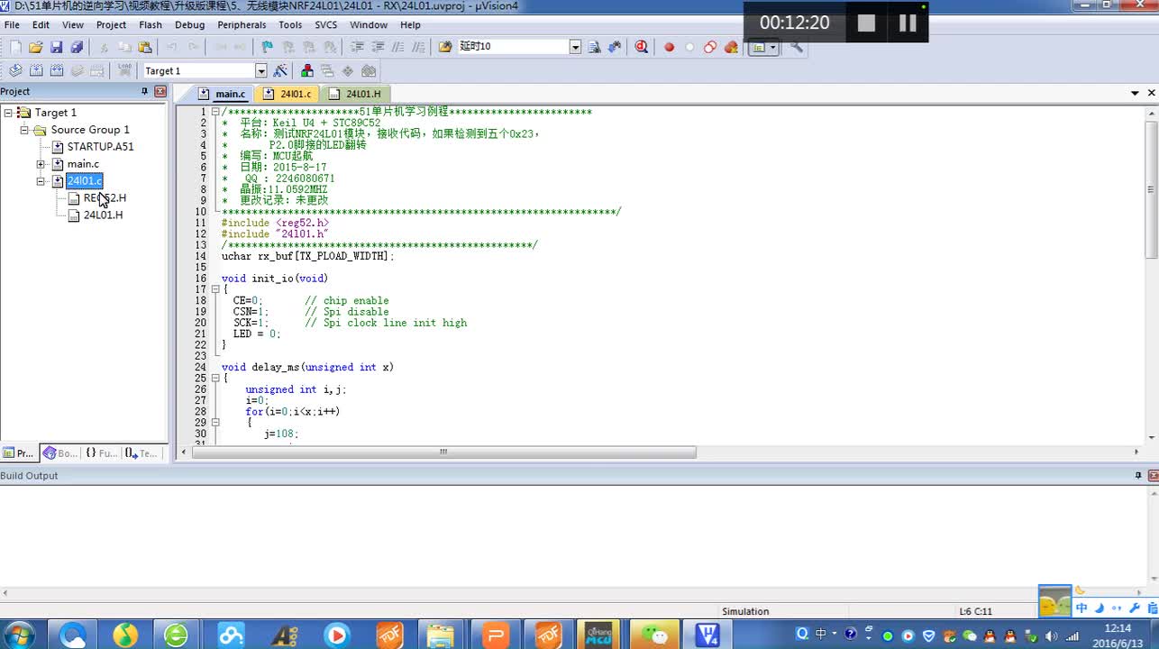Open the Keil uVision taskbar icon

(x=707, y=635)
